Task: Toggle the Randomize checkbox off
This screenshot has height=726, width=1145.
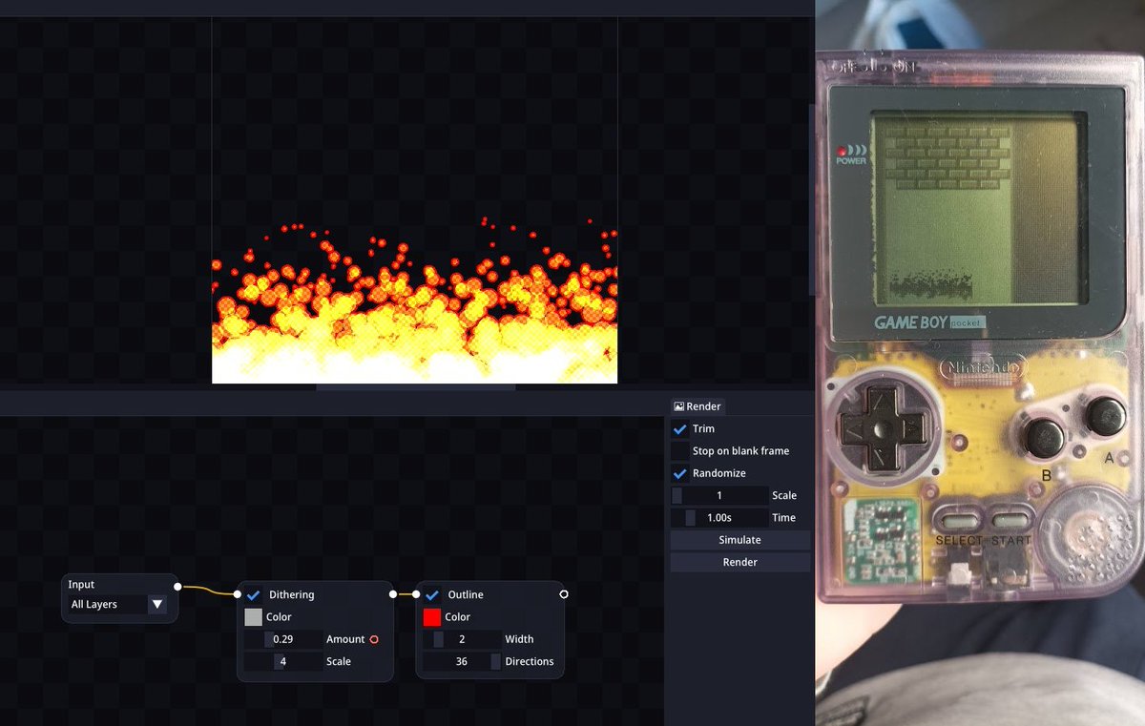Action: click(679, 472)
